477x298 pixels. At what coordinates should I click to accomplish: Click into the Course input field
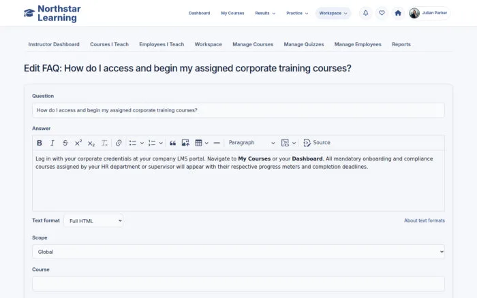[238, 284]
